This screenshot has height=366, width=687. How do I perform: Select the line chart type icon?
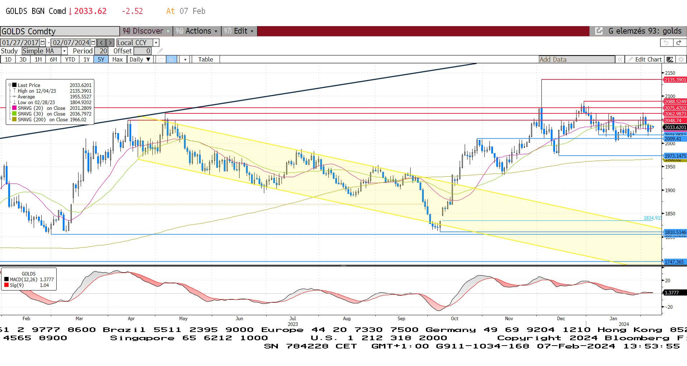(x=161, y=59)
